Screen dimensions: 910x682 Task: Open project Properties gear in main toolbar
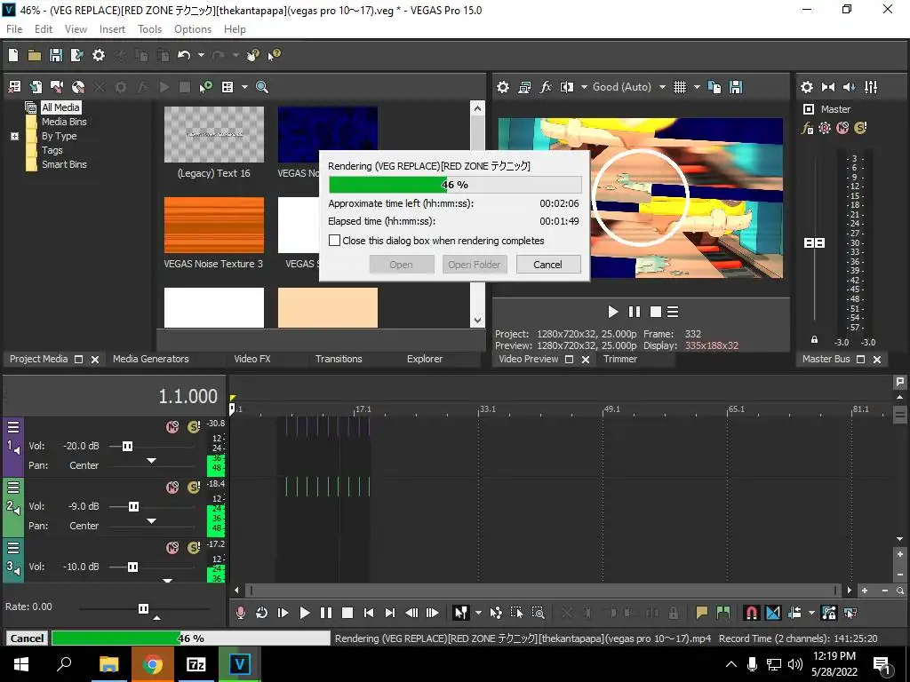click(99, 55)
